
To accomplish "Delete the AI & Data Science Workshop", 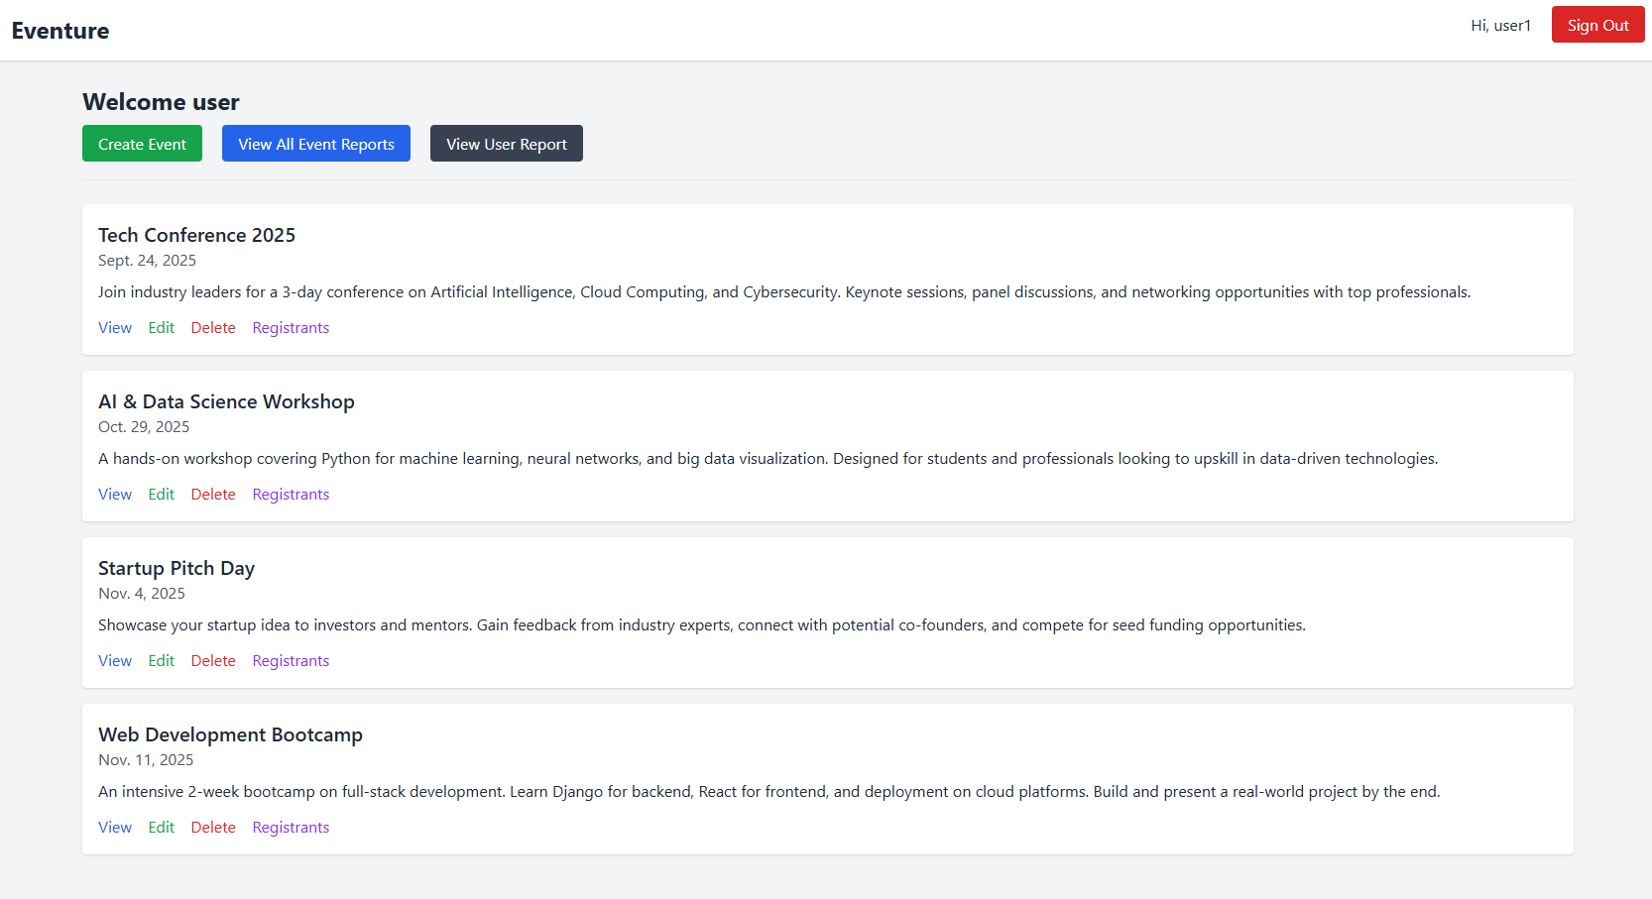I will click(213, 495).
